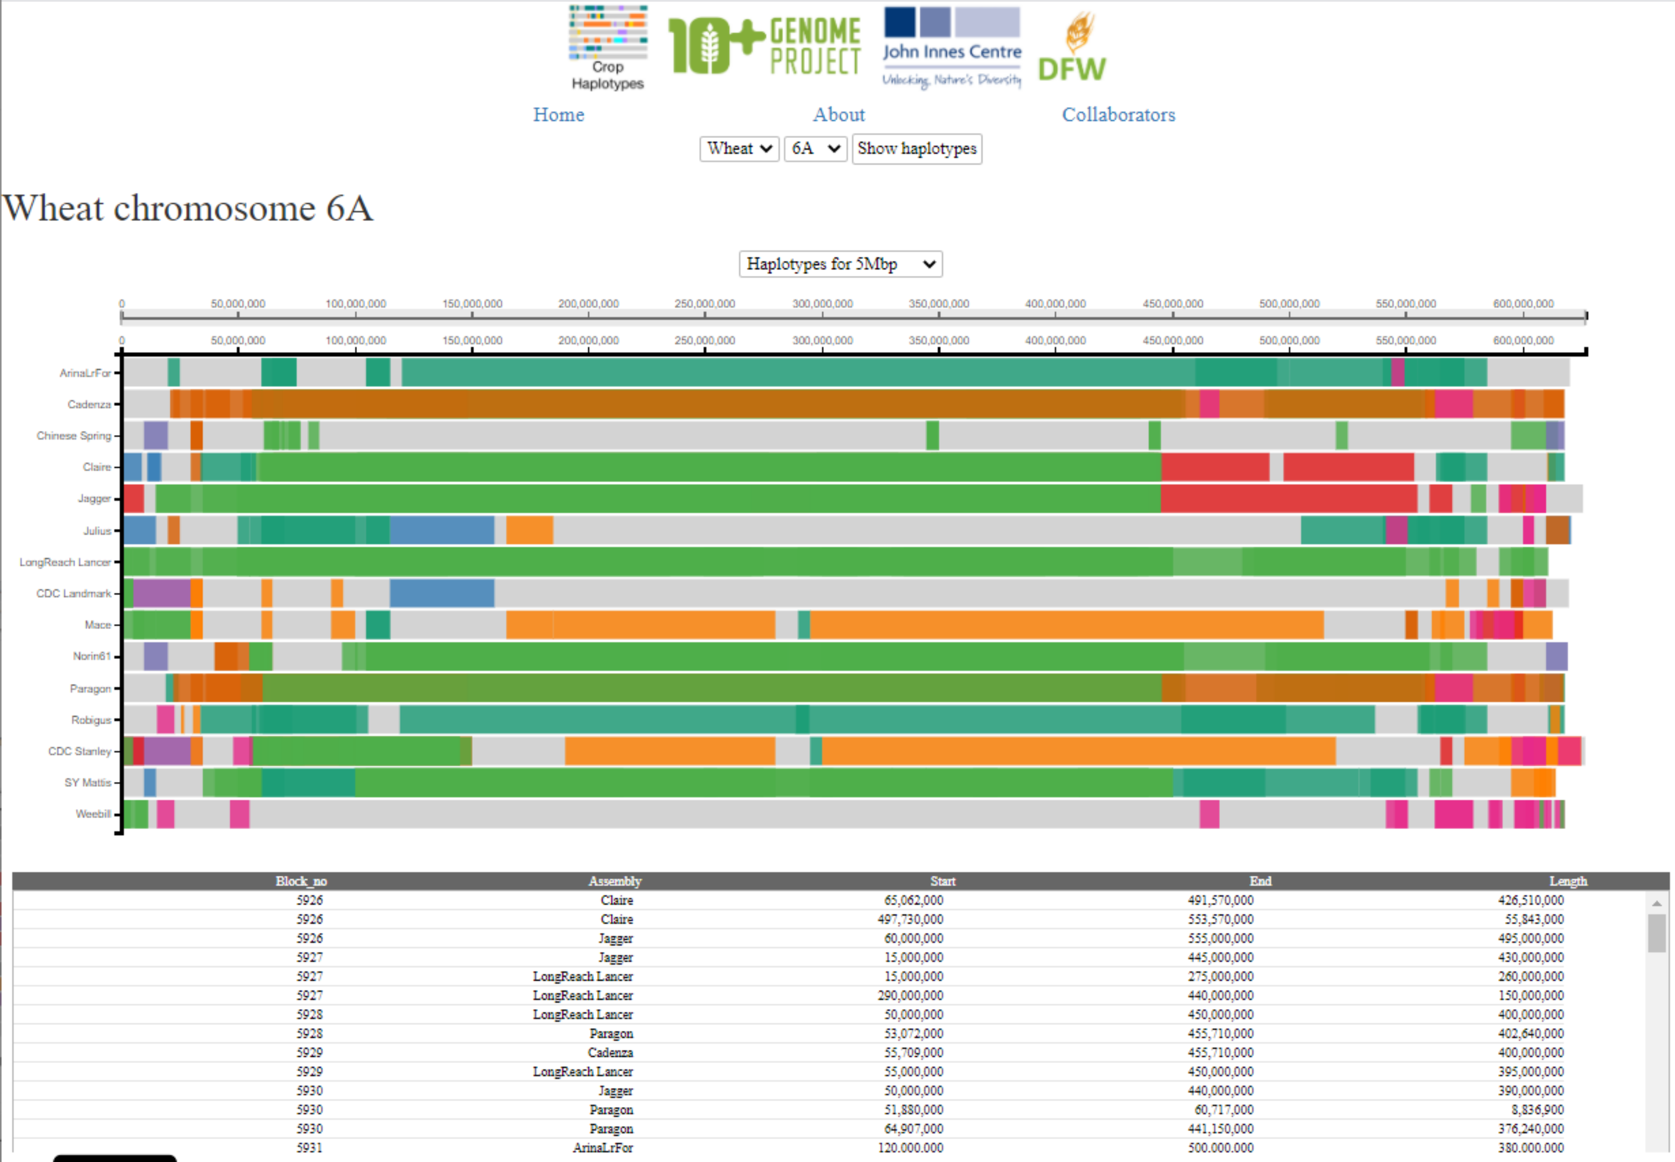Click Paragon olive green long block
This screenshot has width=1675, height=1162.
(x=712, y=688)
